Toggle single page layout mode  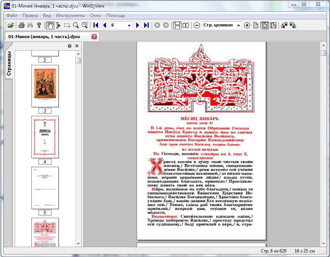[177, 25]
